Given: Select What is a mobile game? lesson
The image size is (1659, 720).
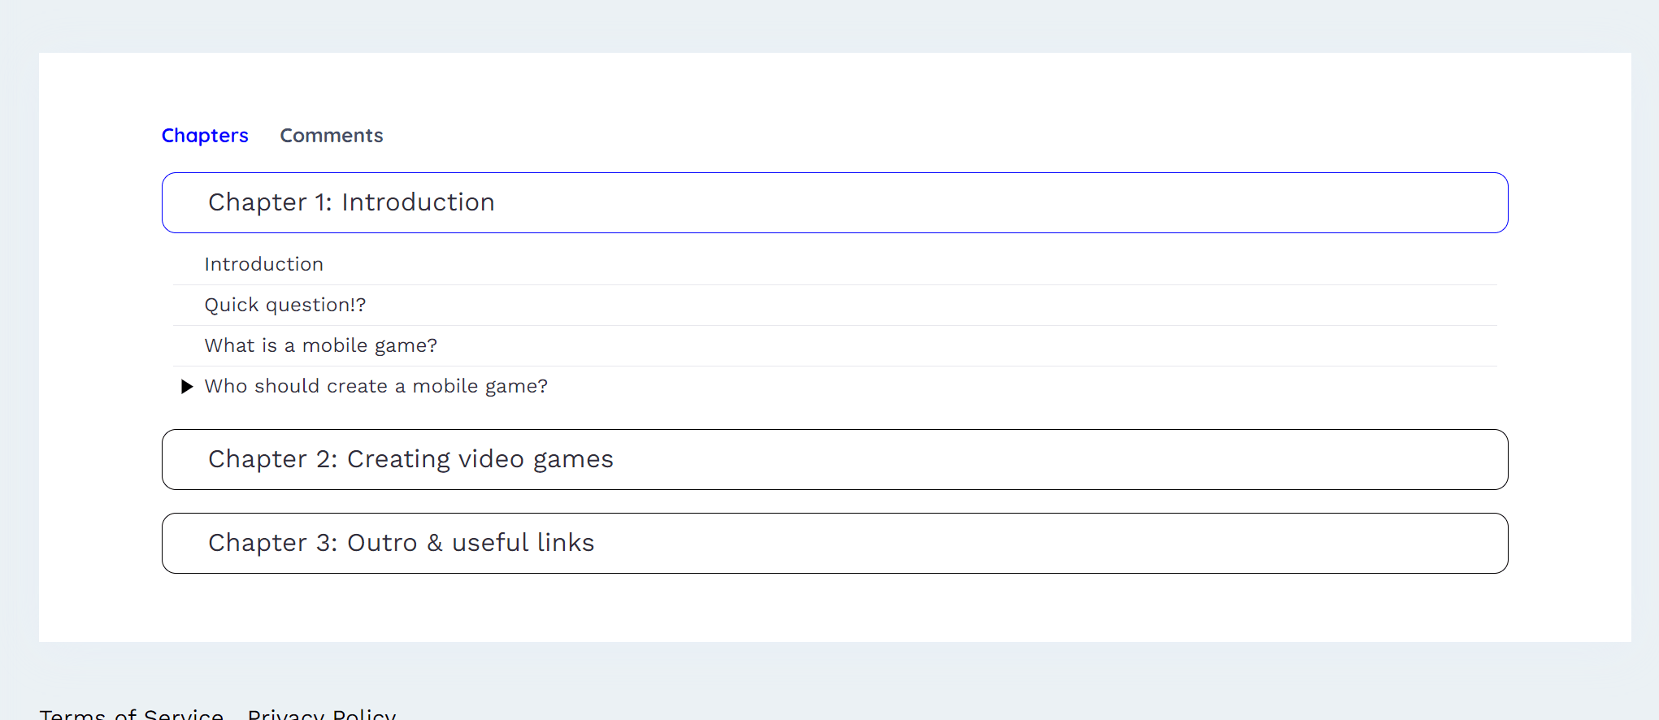Looking at the screenshot, I should [x=320, y=345].
